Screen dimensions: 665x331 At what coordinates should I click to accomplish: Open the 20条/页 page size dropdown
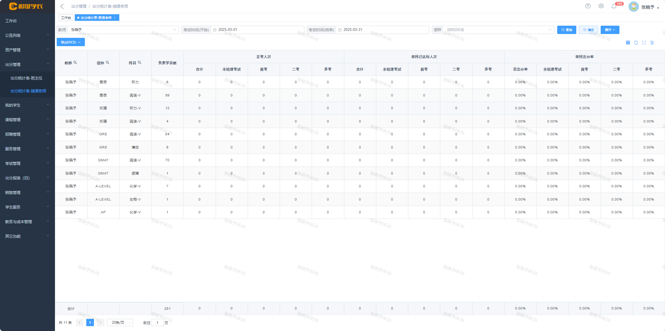pyautogui.click(x=120, y=323)
